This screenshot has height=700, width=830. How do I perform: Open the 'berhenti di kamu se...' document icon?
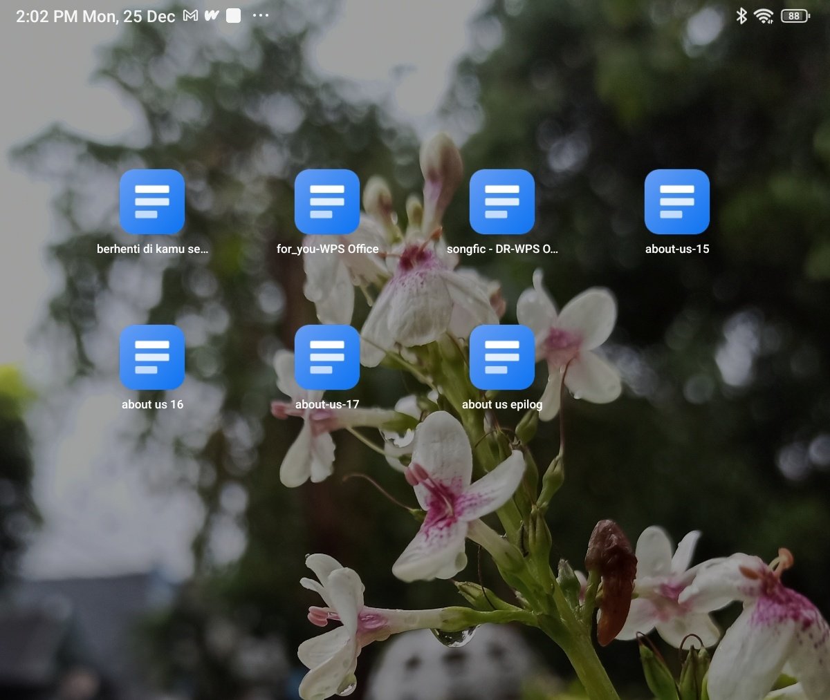152,202
